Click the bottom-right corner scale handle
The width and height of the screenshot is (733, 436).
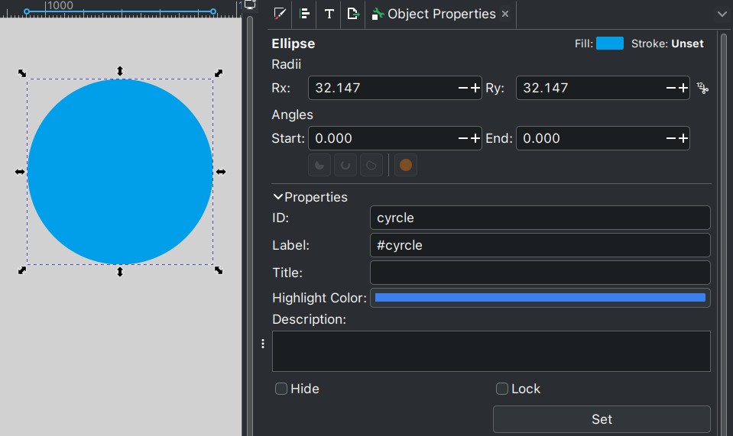pyautogui.click(x=219, y=270)
